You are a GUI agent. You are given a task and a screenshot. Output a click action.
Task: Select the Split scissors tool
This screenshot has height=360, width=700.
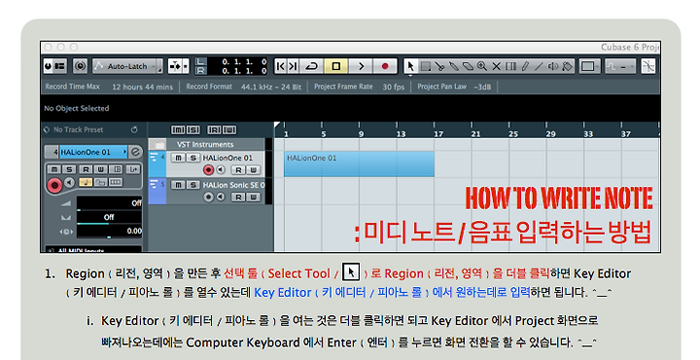coord(439,66)
